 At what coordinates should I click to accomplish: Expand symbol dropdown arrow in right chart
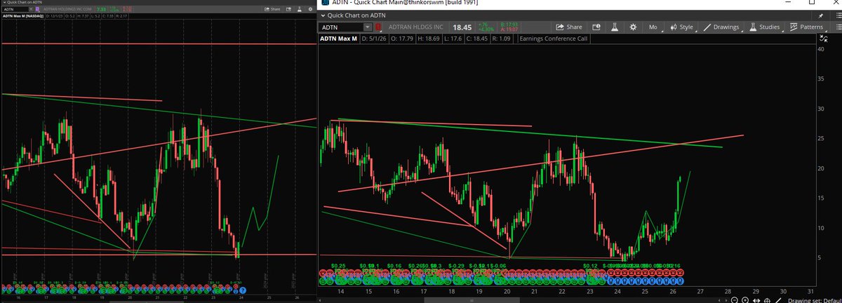[368, 27]
